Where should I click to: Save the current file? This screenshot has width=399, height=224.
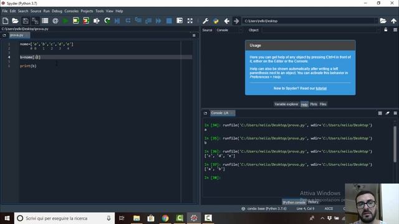pos(26,21)
